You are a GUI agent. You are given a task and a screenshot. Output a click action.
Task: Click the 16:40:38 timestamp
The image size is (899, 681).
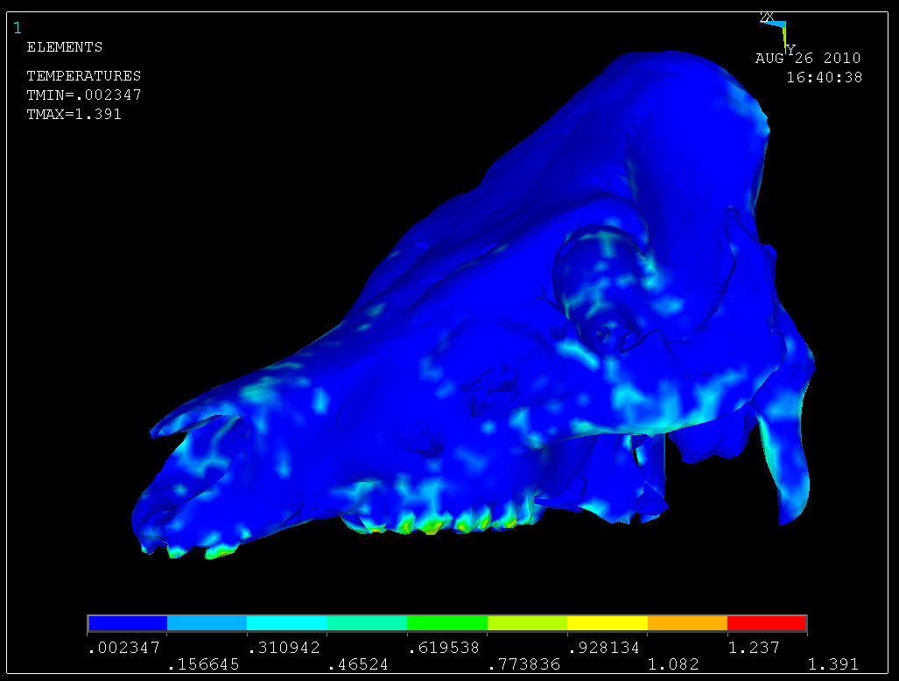[824, 77]
